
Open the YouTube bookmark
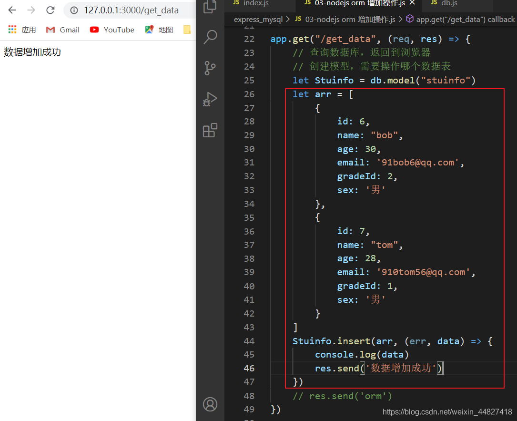(x=112, y=30)
